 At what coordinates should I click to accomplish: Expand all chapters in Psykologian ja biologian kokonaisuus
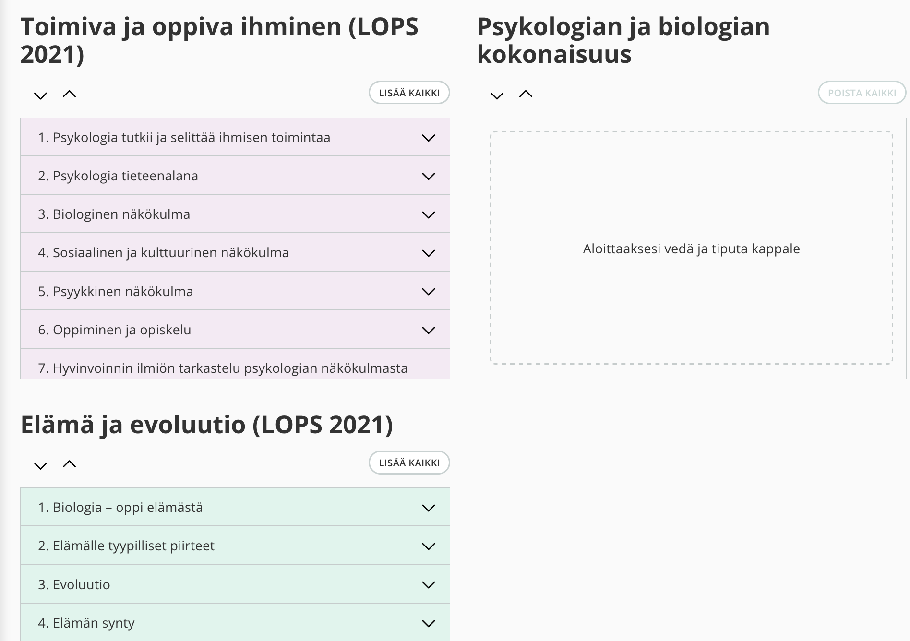coord(497,95)
